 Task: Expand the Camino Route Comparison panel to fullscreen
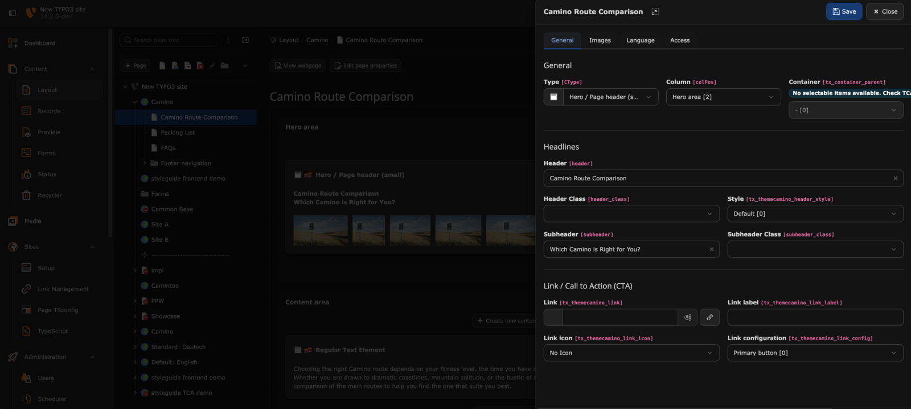(655, 12)
